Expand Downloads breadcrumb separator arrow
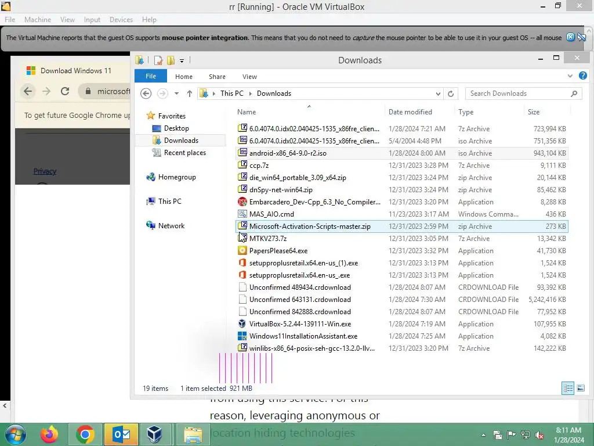Image resolution: width=594 pixels, height=446 pixels. coord(251,93)
